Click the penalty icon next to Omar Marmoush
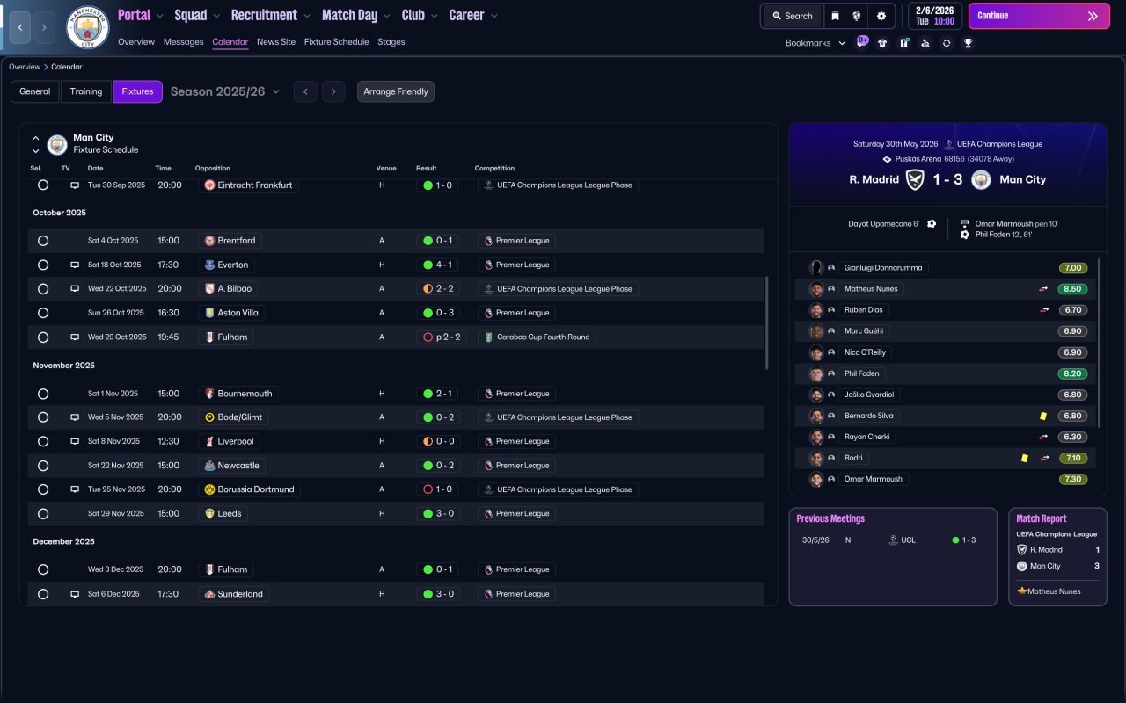This screenshot has height=703, width=1126. coord(965,224)
